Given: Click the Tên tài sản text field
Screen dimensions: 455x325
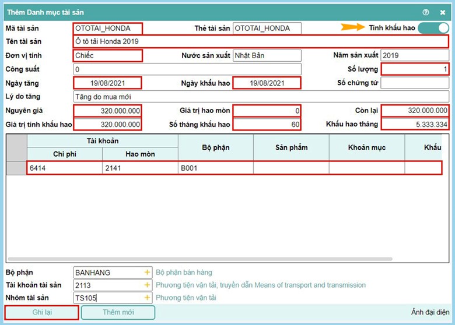Looking at the screenshot, I should click(x=260, y=41).
